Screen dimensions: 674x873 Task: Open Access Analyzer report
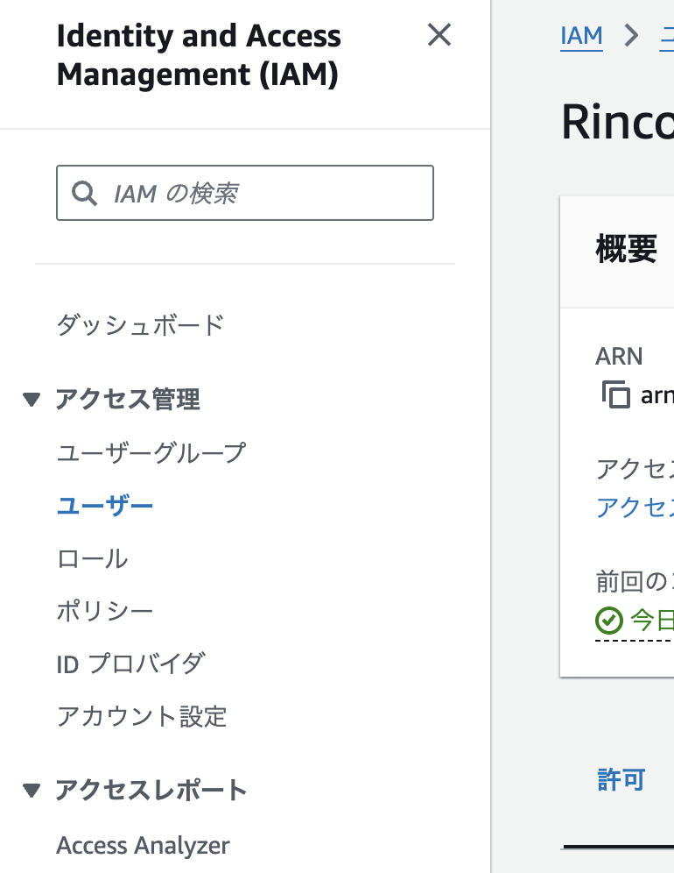143,846
